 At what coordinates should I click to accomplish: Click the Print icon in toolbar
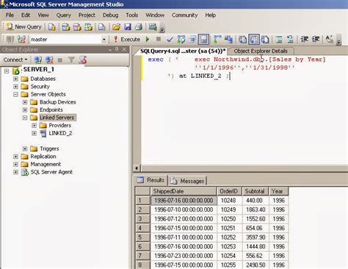click(139, 27)
